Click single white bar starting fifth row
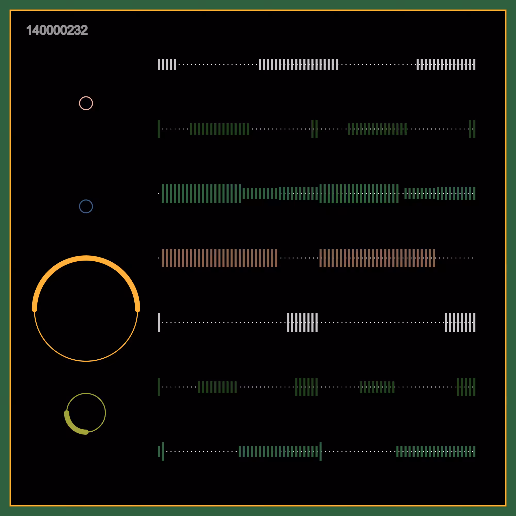Viewport: 516px width, 516px height. pyautogui.click(x=159, y=323)
